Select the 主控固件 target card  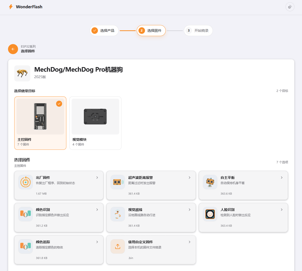40,123
